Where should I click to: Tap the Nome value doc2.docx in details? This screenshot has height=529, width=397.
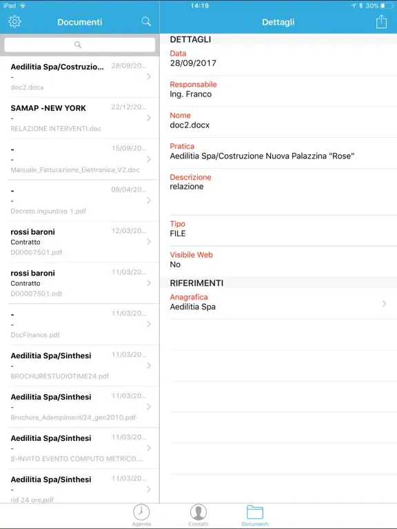tap(190, 125)
